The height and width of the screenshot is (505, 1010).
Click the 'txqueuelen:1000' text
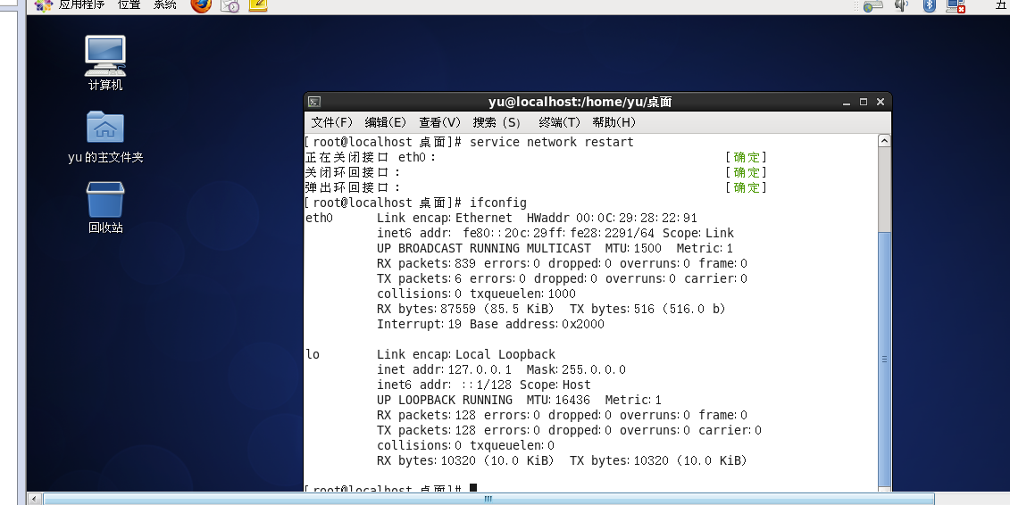(522, 294)
